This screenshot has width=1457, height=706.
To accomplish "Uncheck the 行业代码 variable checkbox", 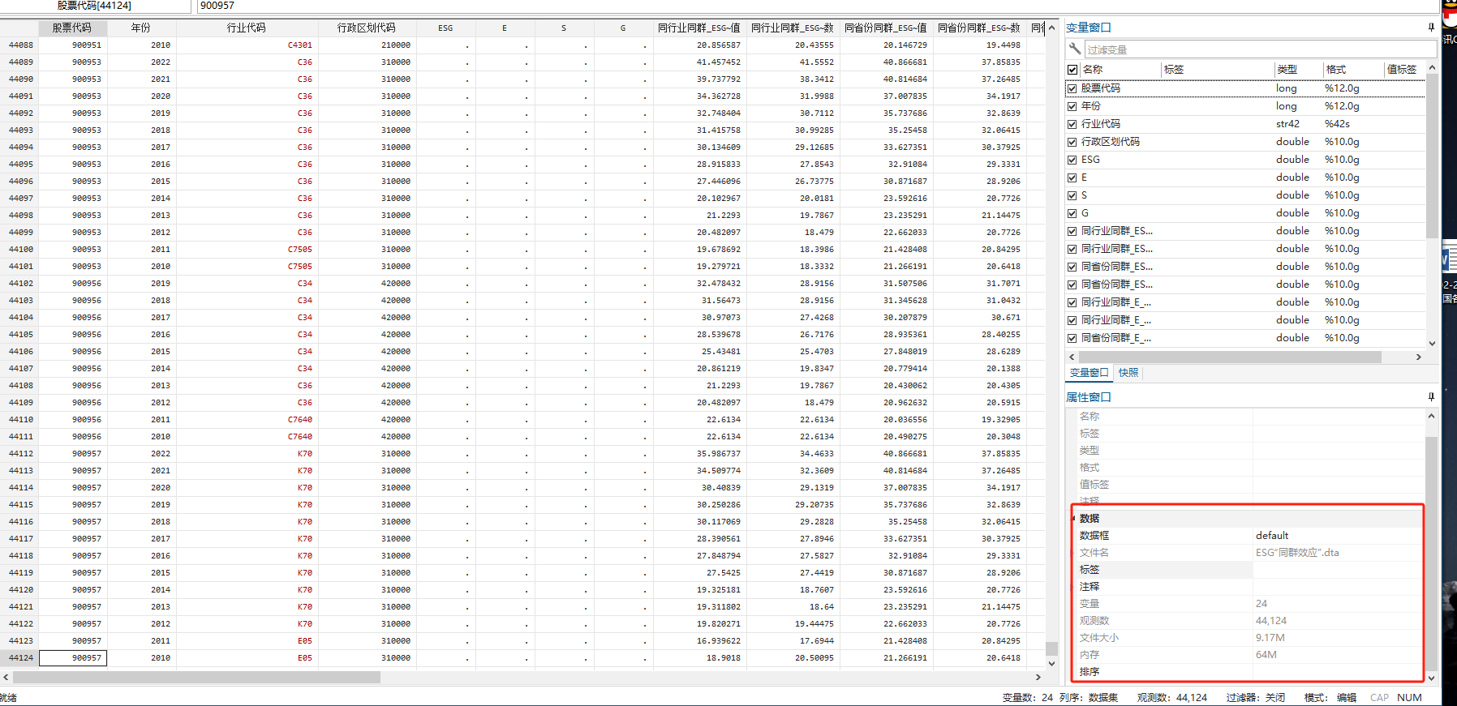I will point(1072,124).
